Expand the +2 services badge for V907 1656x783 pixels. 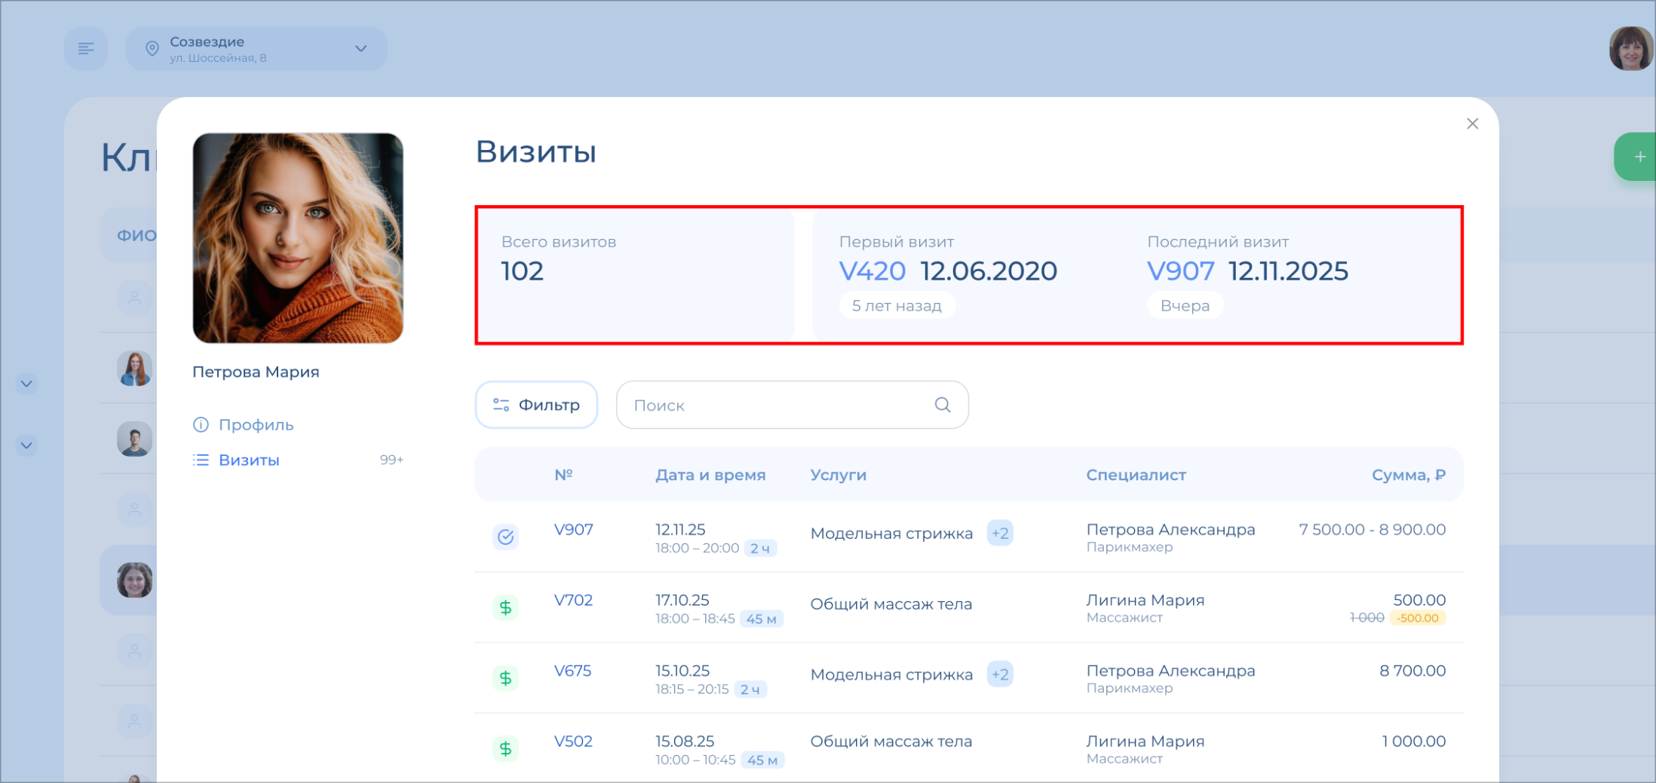(1000, 534)
